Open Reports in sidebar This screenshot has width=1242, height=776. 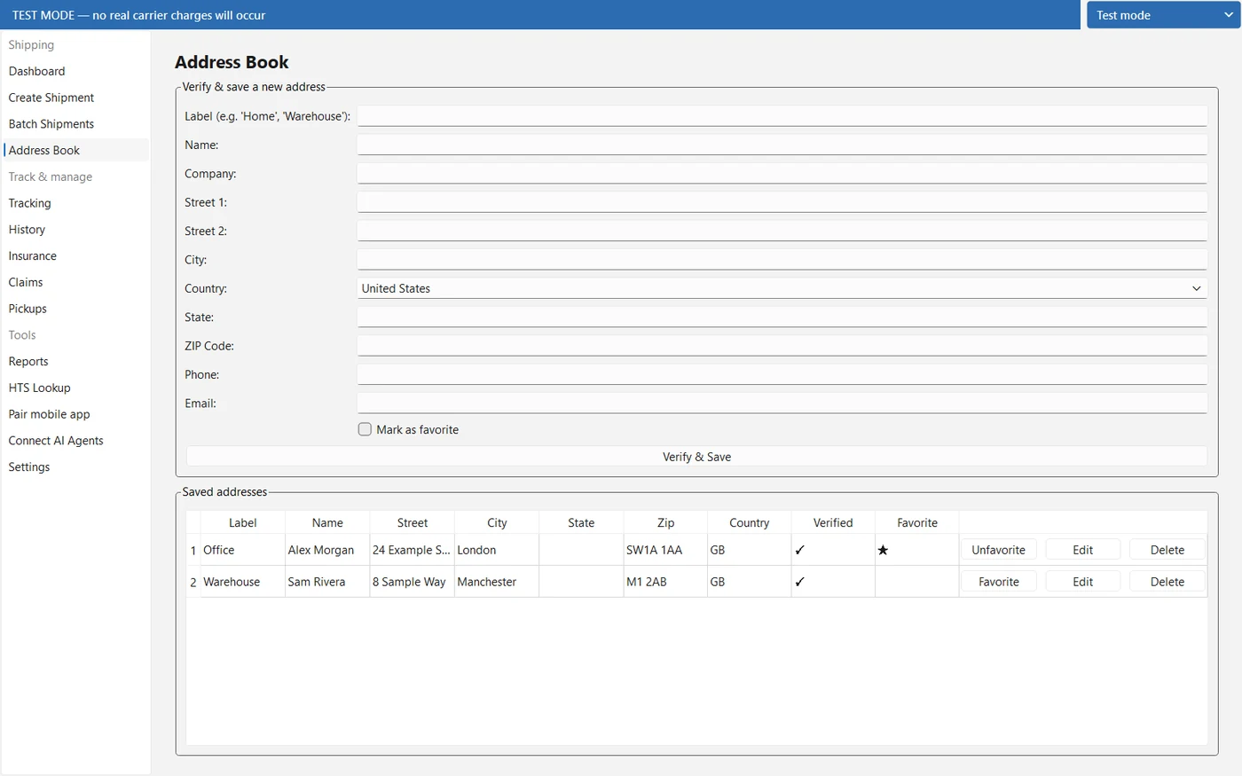(75, 362)
